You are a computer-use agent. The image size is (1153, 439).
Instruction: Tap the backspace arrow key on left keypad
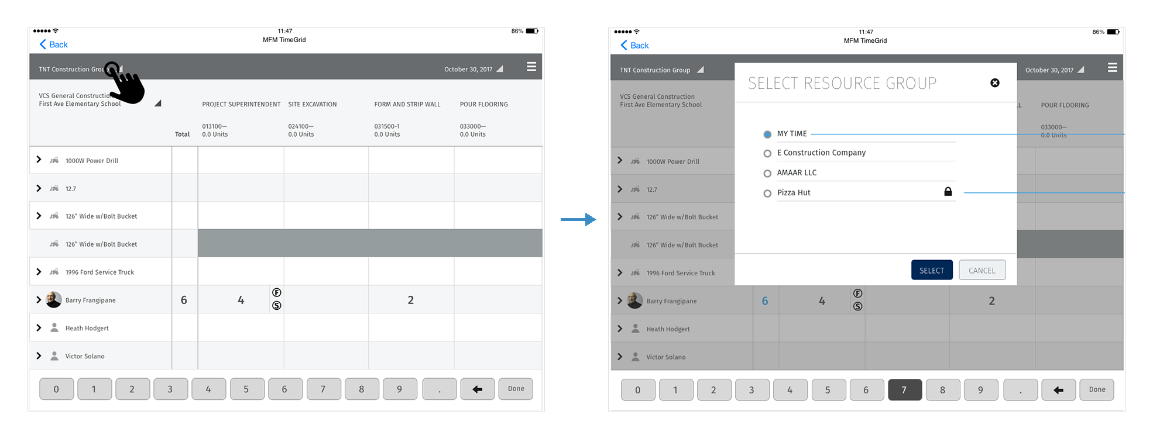(478, 389)
